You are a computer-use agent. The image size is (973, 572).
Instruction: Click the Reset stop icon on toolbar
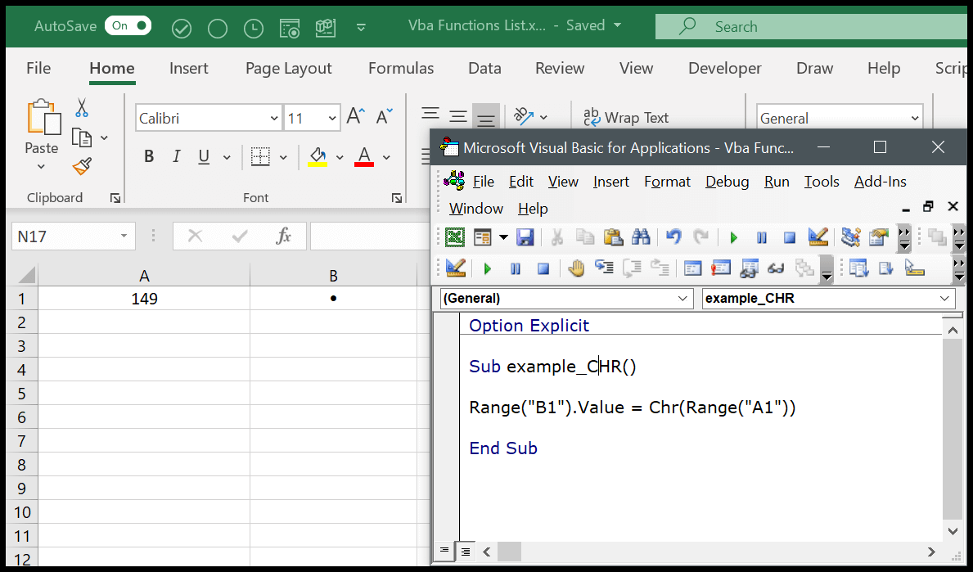coord(788,237)
